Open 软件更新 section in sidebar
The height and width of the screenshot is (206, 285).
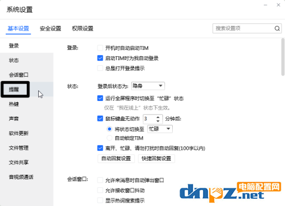(27, 133)
